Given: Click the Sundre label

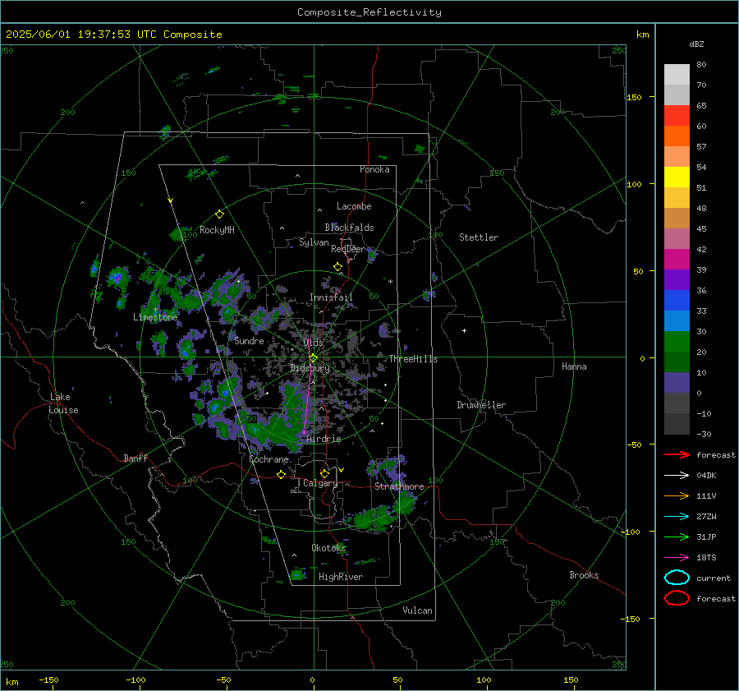Looking at the screenshot, I should [x=249, y=341].
